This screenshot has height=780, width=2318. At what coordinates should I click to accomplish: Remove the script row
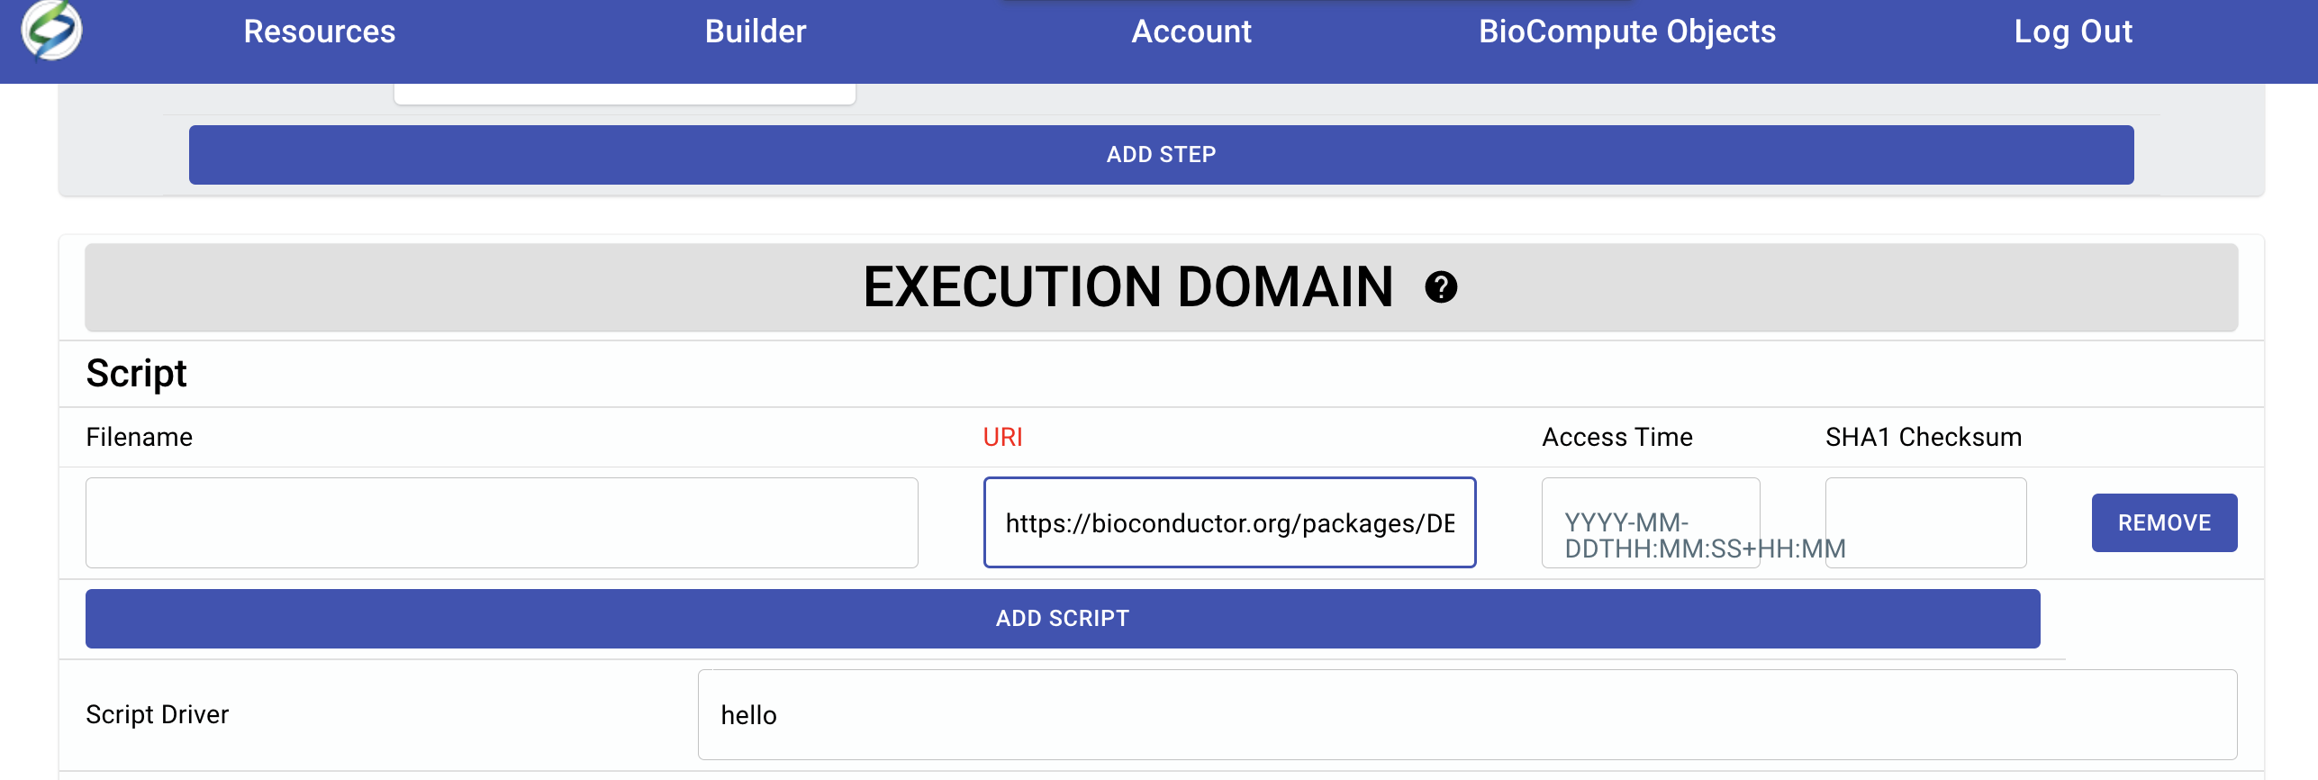tap(2164, 522)
